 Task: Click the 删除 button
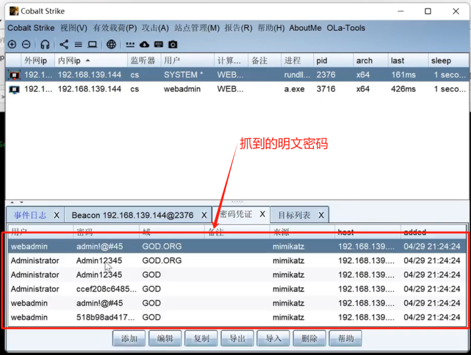click(310, 338)
